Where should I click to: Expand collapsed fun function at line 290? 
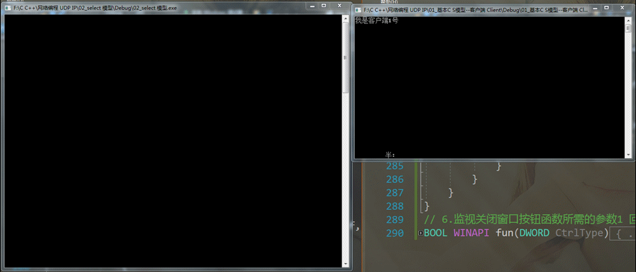(x=420, y=233)
